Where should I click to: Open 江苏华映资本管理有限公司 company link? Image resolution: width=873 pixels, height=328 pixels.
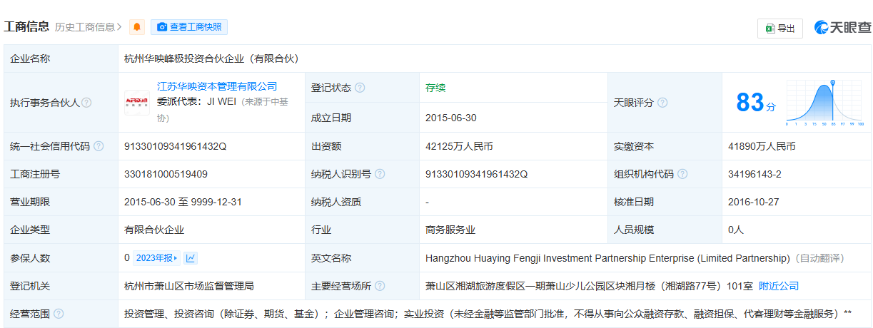(x=217, y=86)
